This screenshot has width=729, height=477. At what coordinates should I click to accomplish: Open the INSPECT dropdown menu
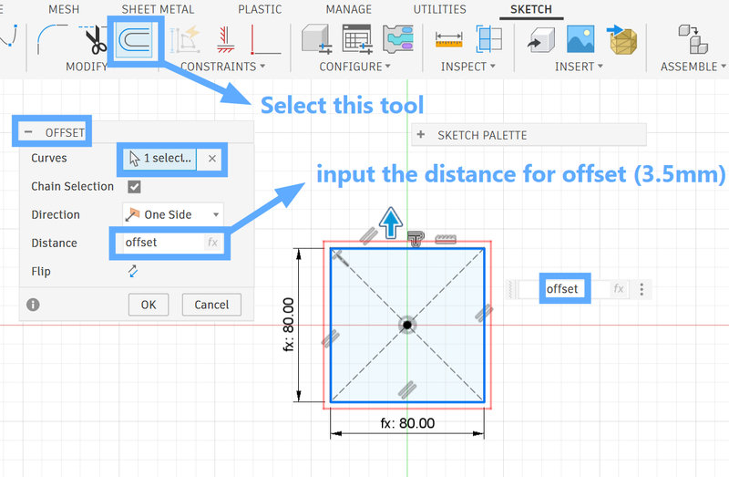point(467,67)
